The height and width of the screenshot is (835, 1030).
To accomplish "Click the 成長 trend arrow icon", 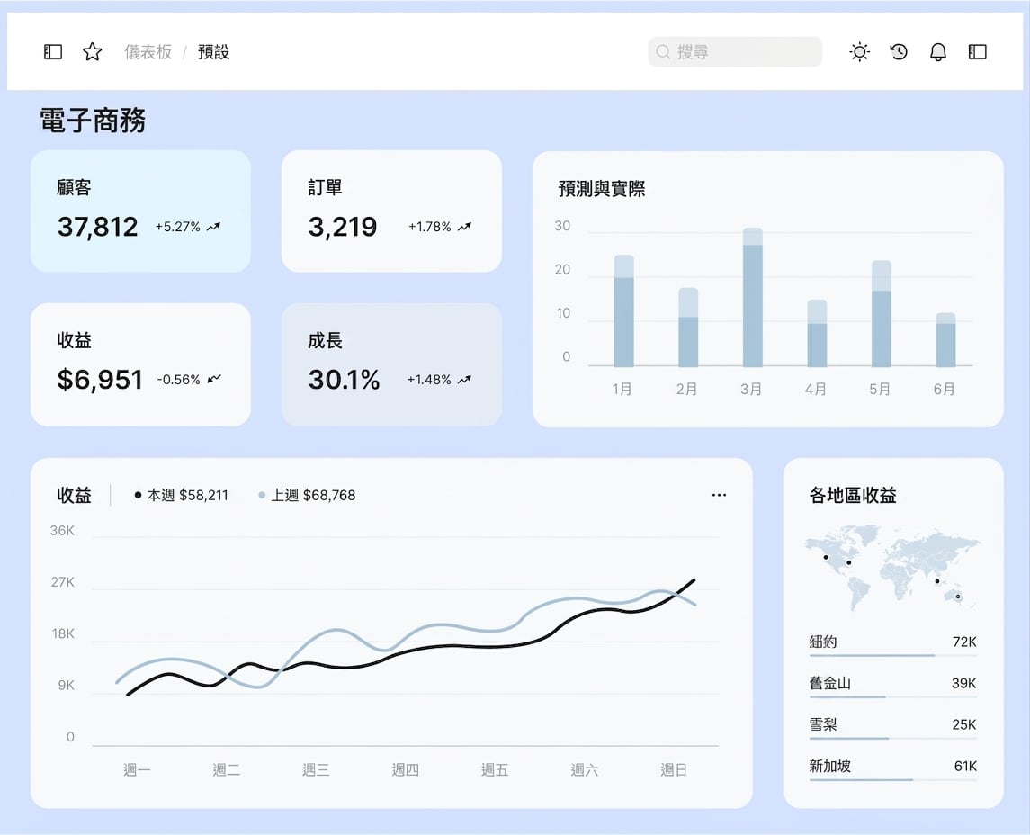I will (464, 379).
